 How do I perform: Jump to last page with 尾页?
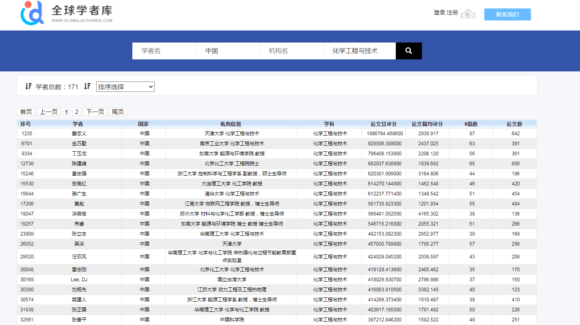(117, 112)
